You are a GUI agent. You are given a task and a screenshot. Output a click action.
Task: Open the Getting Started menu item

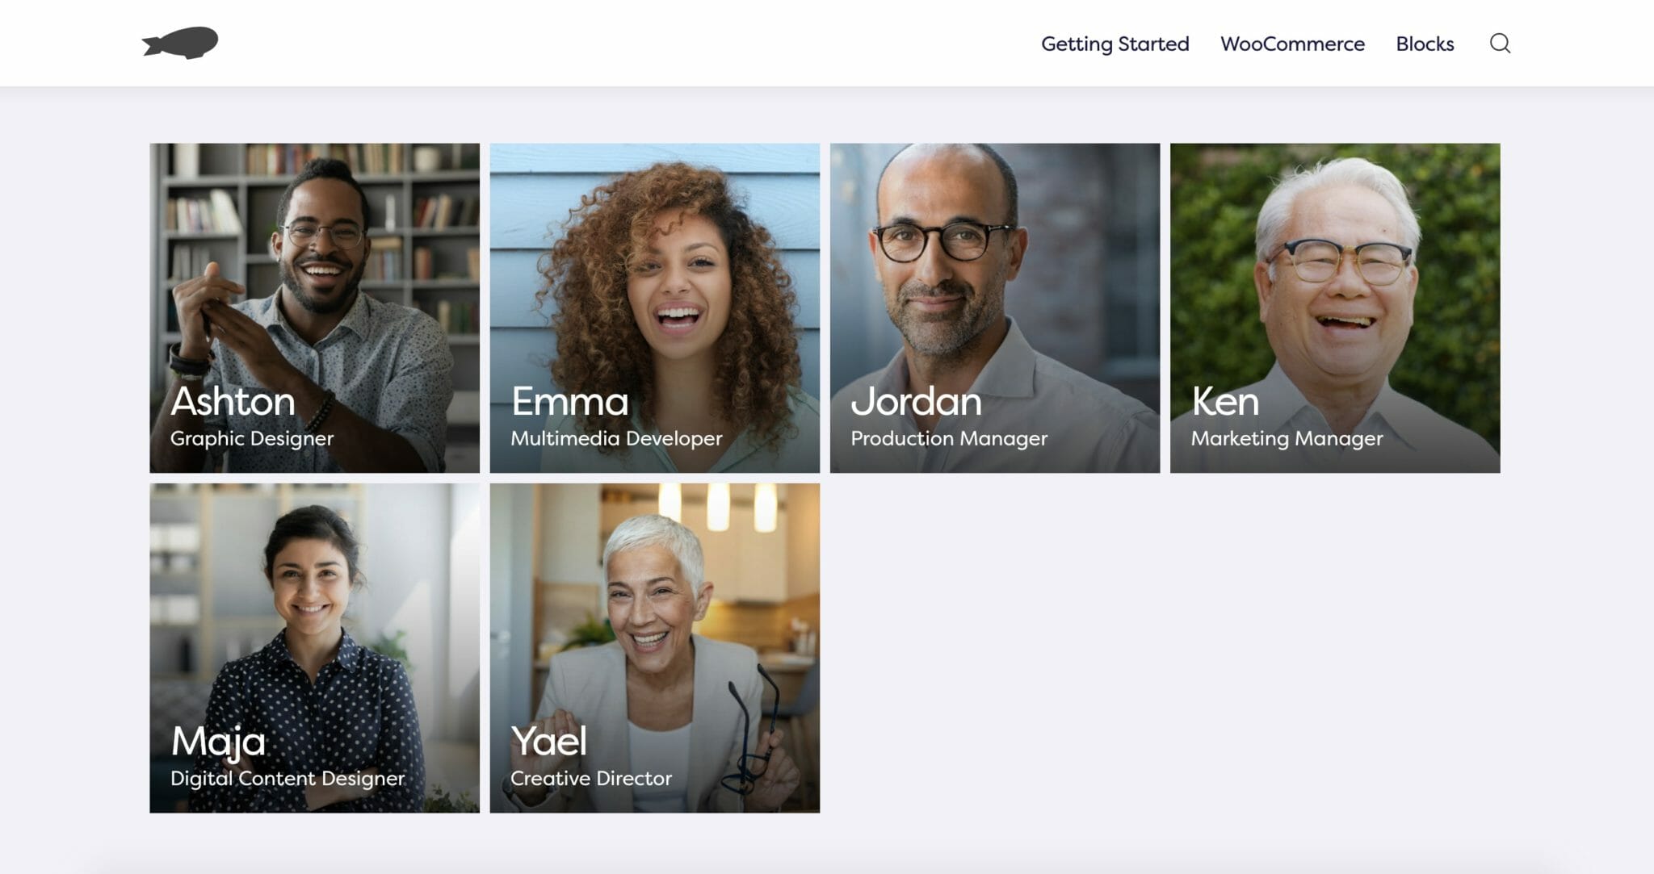click(x=1115, y=44)
